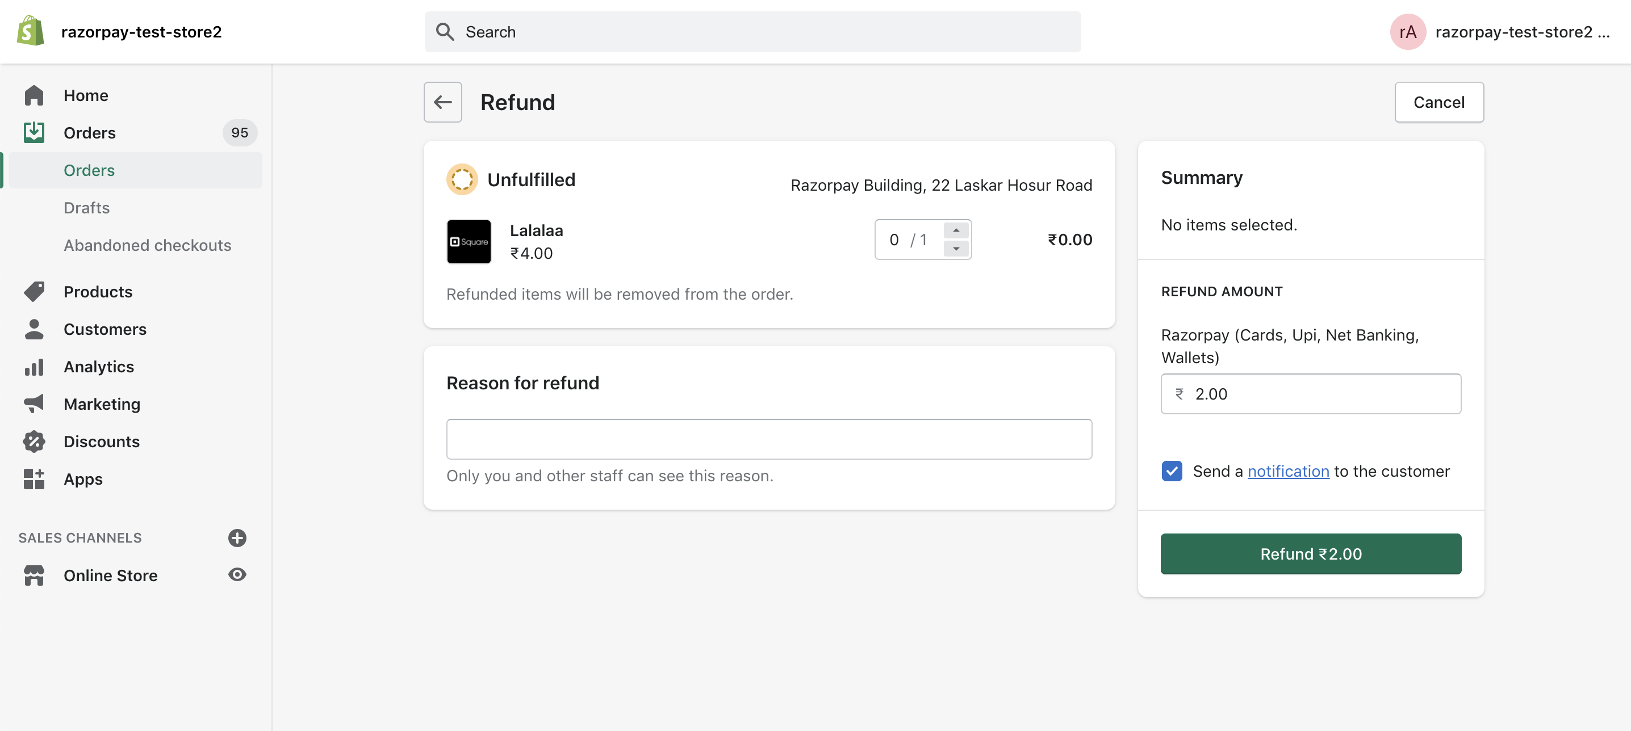Screen dimensions: 1631x731
Task: Open Online Store sales channel
Action: (x=111, y=575)
